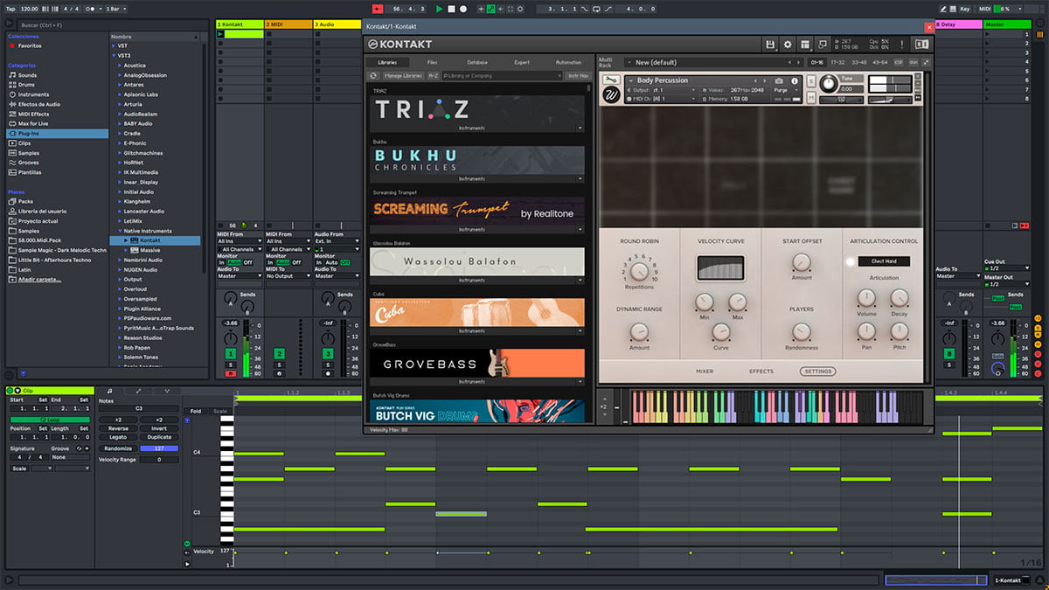This screenshot has width=1049, height=590.
Task: Select the GROVEBASS library banner
Action: (x=477, y=364)
